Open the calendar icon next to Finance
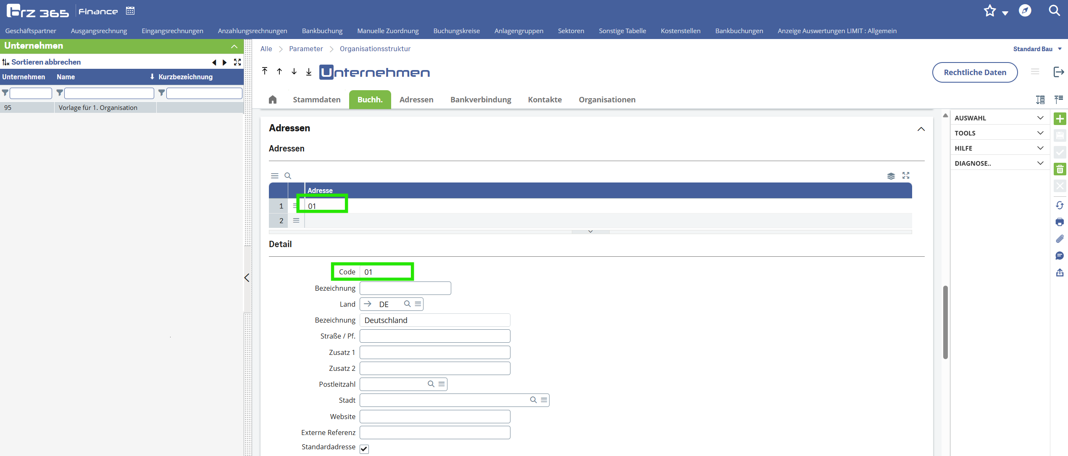Image resolution: width=1068 pixels, height=456 pixels. click(x=130, y=11)
